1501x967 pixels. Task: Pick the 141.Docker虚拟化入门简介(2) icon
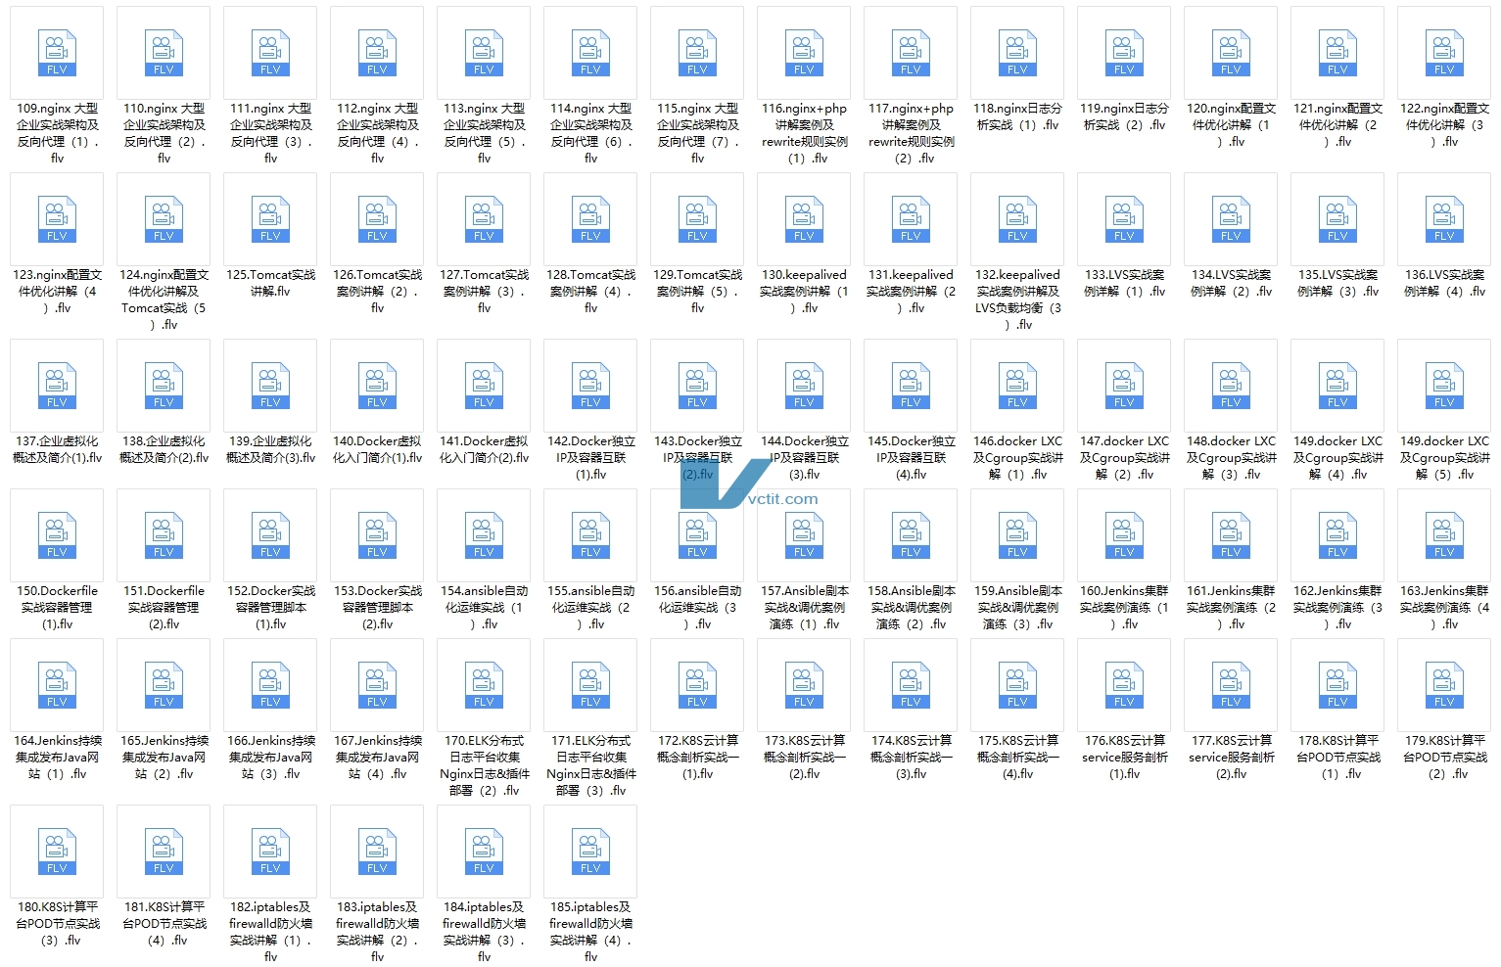click(484, 386)
